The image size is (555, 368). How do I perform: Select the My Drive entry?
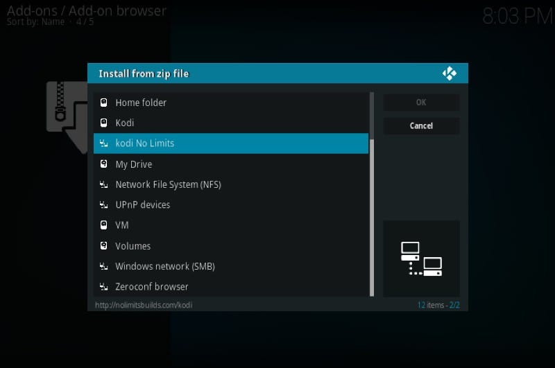click(x=231, y=164)
